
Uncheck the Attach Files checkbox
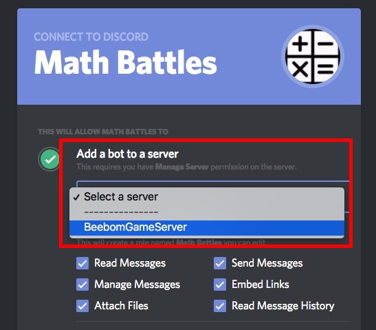82,306
